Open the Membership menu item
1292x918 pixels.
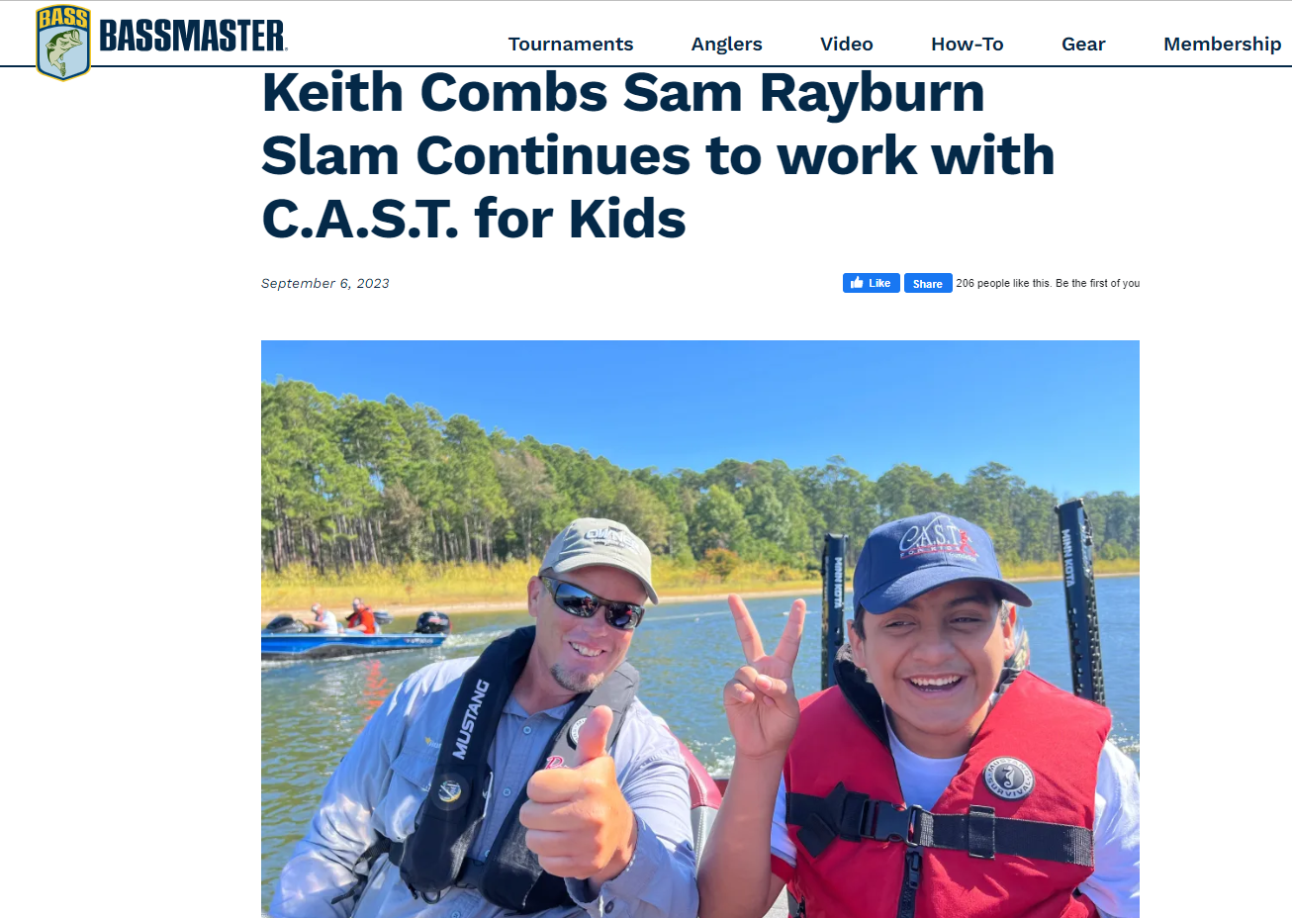1223,44
